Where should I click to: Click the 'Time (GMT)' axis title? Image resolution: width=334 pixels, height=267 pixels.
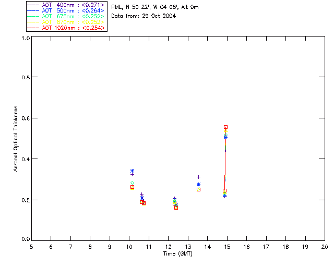(x=177, y=254)
